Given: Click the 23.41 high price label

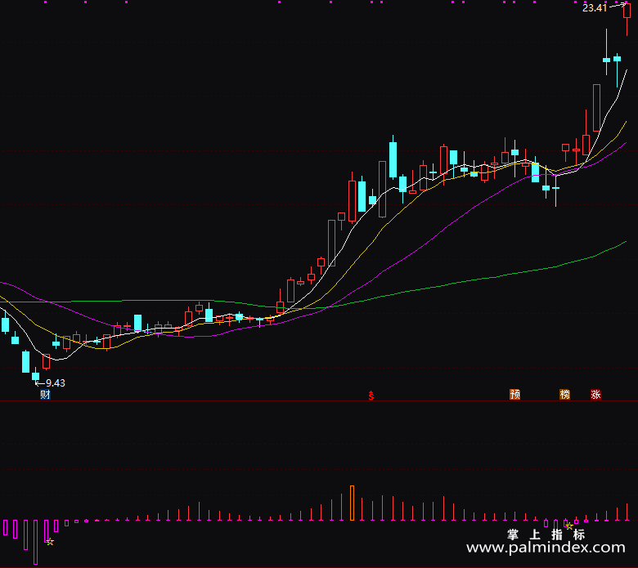Looking at the screenshot, I should tap(595, 7).
